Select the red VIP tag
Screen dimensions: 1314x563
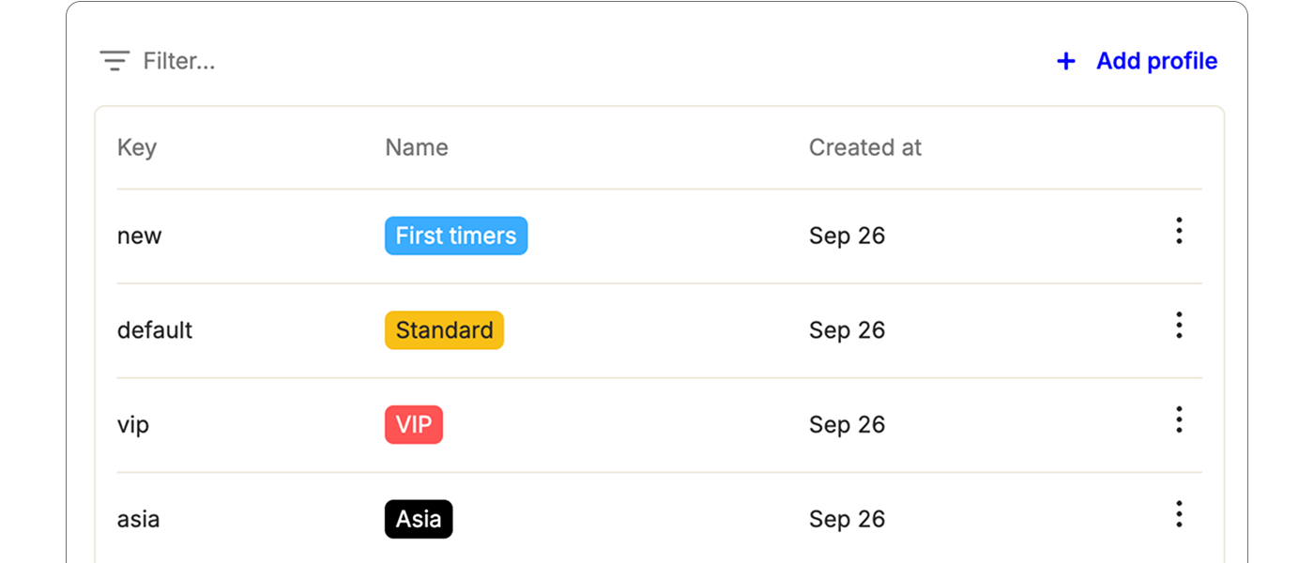click(414, 424)
